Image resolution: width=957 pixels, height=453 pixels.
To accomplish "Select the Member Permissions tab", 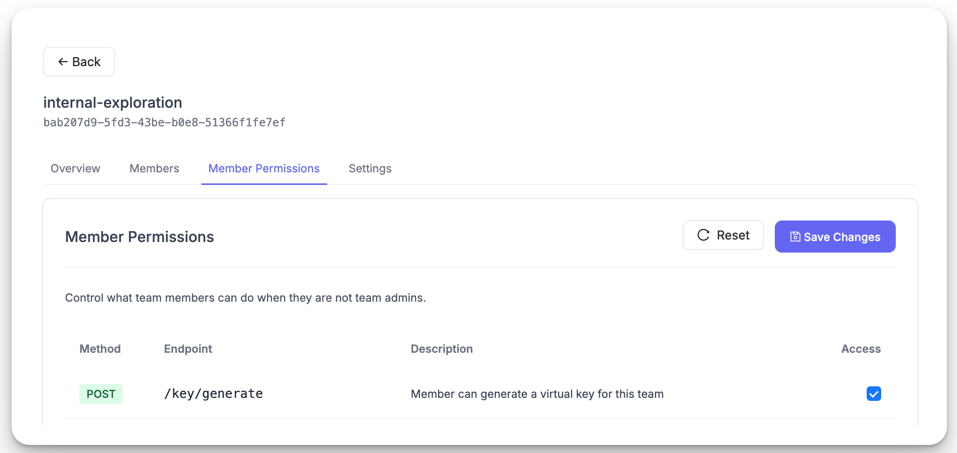I will [x=264, y=168].
